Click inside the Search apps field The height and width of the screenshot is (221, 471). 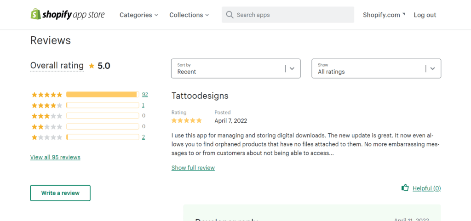(292, 15)
